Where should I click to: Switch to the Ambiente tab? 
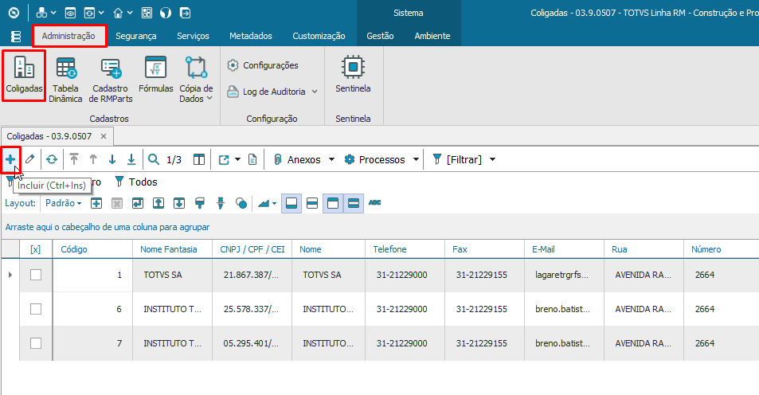pos(432,36)
